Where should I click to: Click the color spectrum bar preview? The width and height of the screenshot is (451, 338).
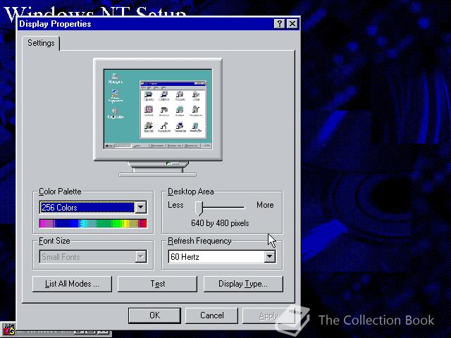pos(93,223)
